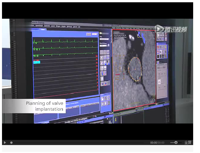Click the cyan AO pressure label
This screenshot has height=153, width=200.
(37, 62)
